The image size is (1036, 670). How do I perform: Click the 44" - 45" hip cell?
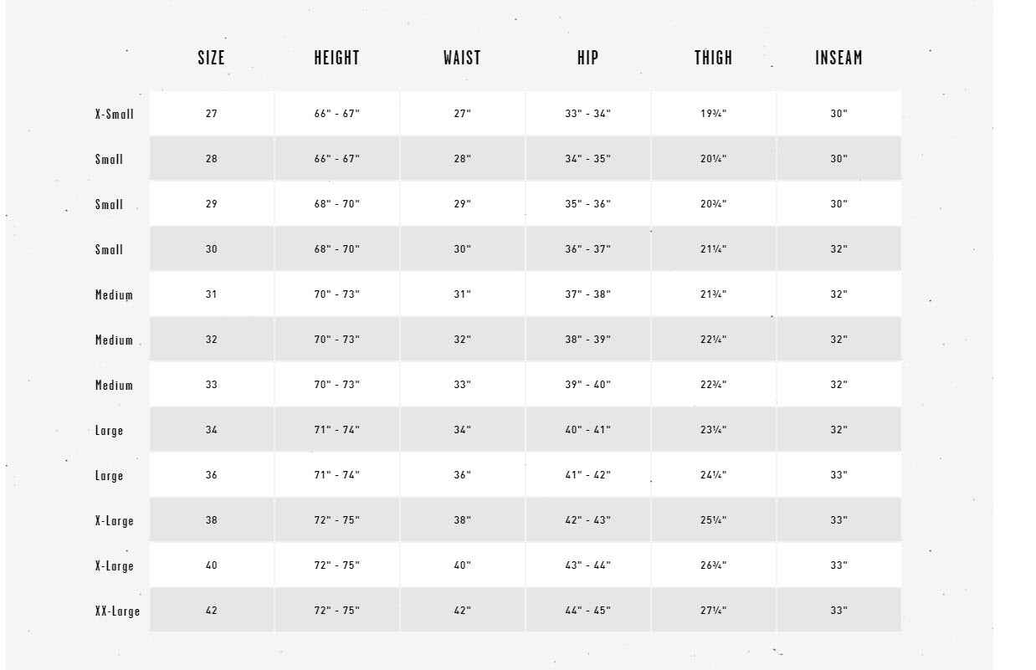pos(587,611)
